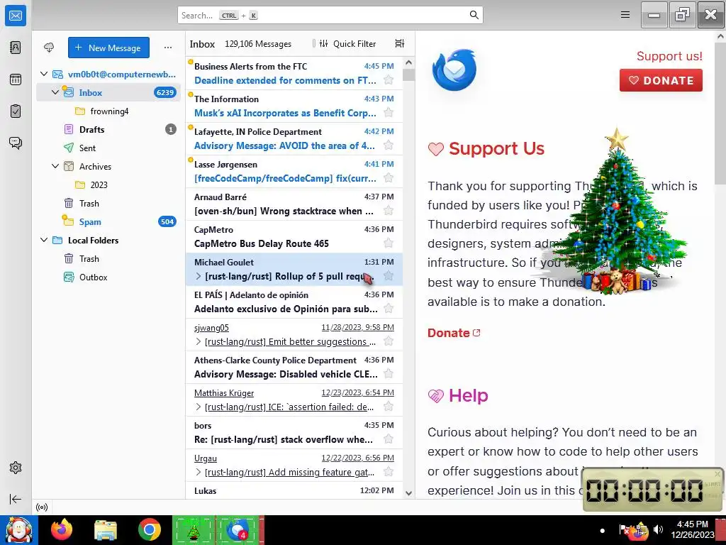Screen dimensions: 726x545
Task: Open folder pane options ellipsis
Action: point(168,48)
